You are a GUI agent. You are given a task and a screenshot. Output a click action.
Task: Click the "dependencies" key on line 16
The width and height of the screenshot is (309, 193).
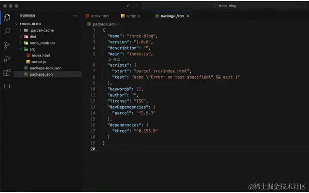coord(126,125)
